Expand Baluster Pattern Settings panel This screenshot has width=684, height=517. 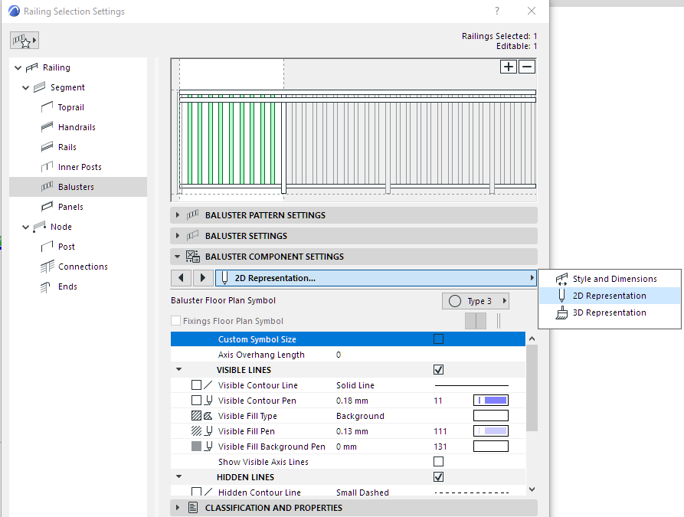coord(265,215)
